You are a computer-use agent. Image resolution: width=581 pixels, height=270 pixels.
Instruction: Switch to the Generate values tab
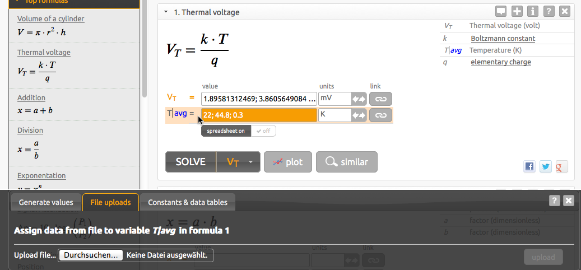tap(46, 202)
